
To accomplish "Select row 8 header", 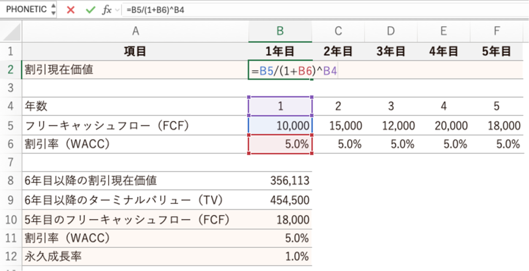I will tap(11, 180).
